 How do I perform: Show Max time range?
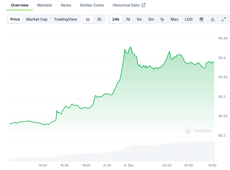point(174,19)
